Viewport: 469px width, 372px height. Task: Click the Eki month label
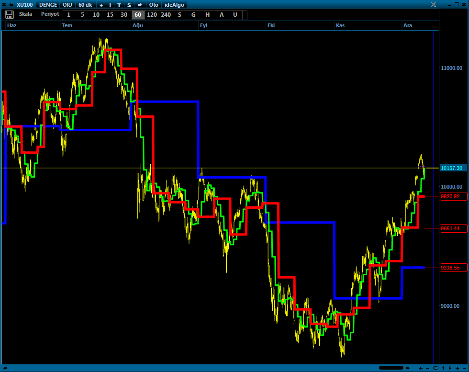(271, 25)
